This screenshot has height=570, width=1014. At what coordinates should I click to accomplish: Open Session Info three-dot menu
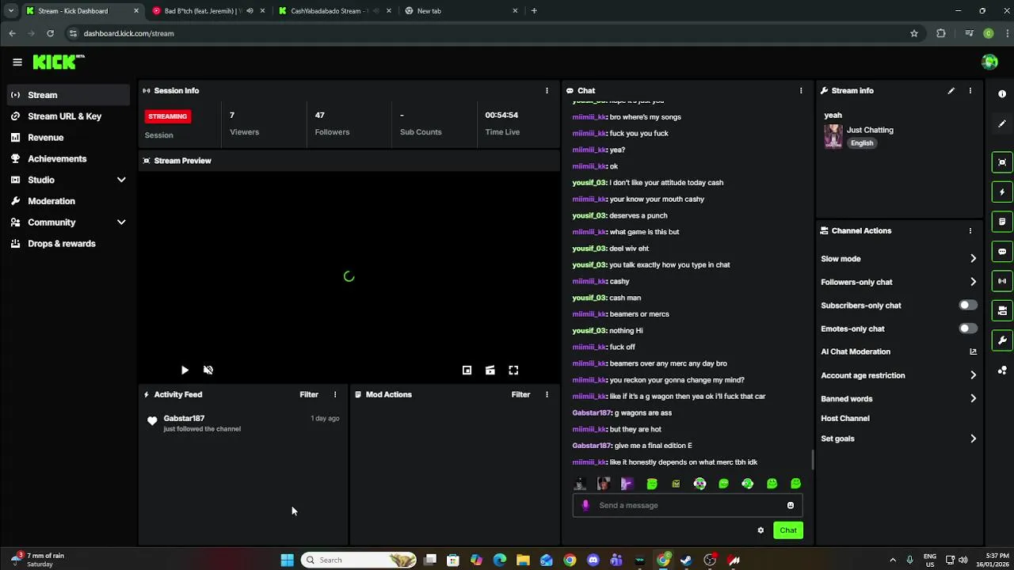pos(547,90)
